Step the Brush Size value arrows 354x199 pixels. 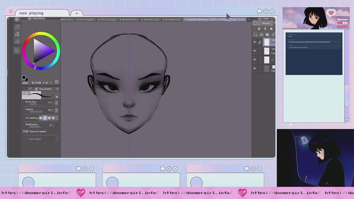coord(53,103)
